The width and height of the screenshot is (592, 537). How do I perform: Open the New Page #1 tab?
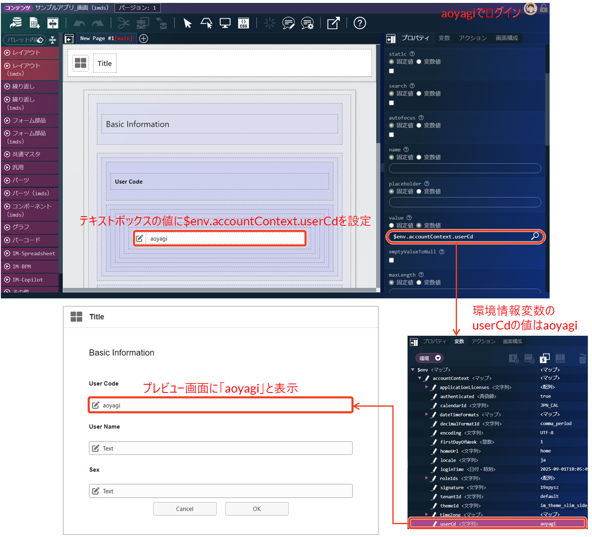click(106, 39)
